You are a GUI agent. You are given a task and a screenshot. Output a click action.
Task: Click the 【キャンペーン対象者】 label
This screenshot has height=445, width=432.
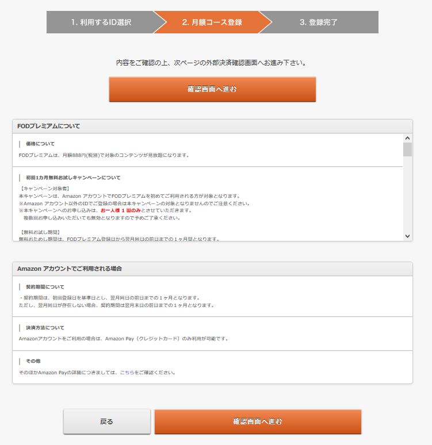45,189
